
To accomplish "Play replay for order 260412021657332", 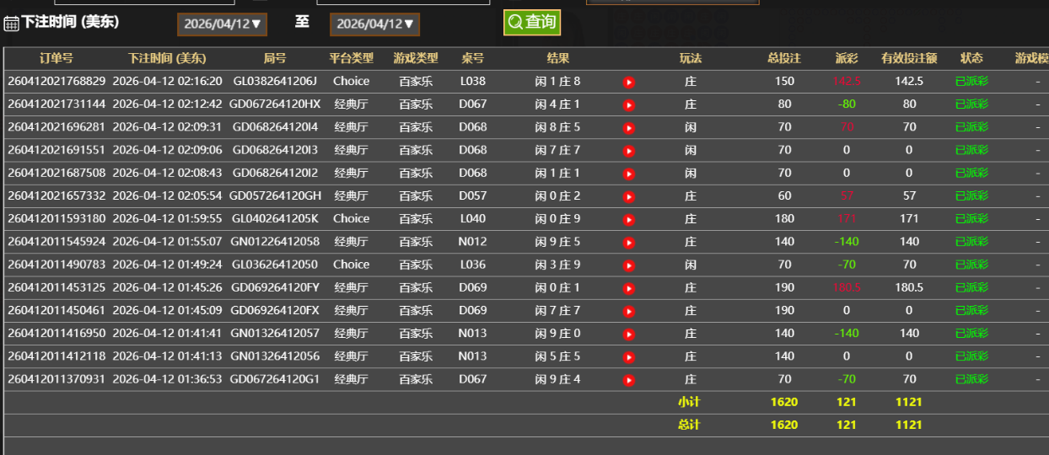I will [628, 196].
